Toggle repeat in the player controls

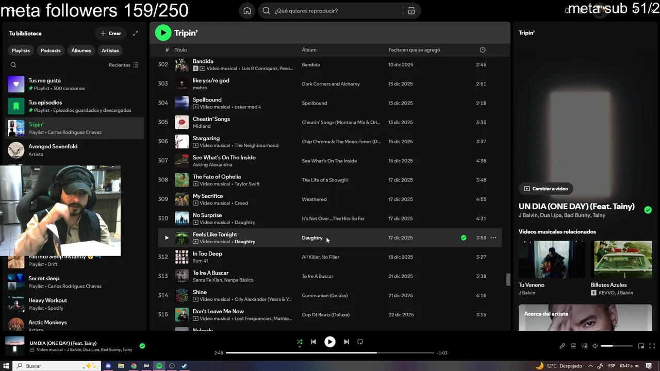point(360,342)
